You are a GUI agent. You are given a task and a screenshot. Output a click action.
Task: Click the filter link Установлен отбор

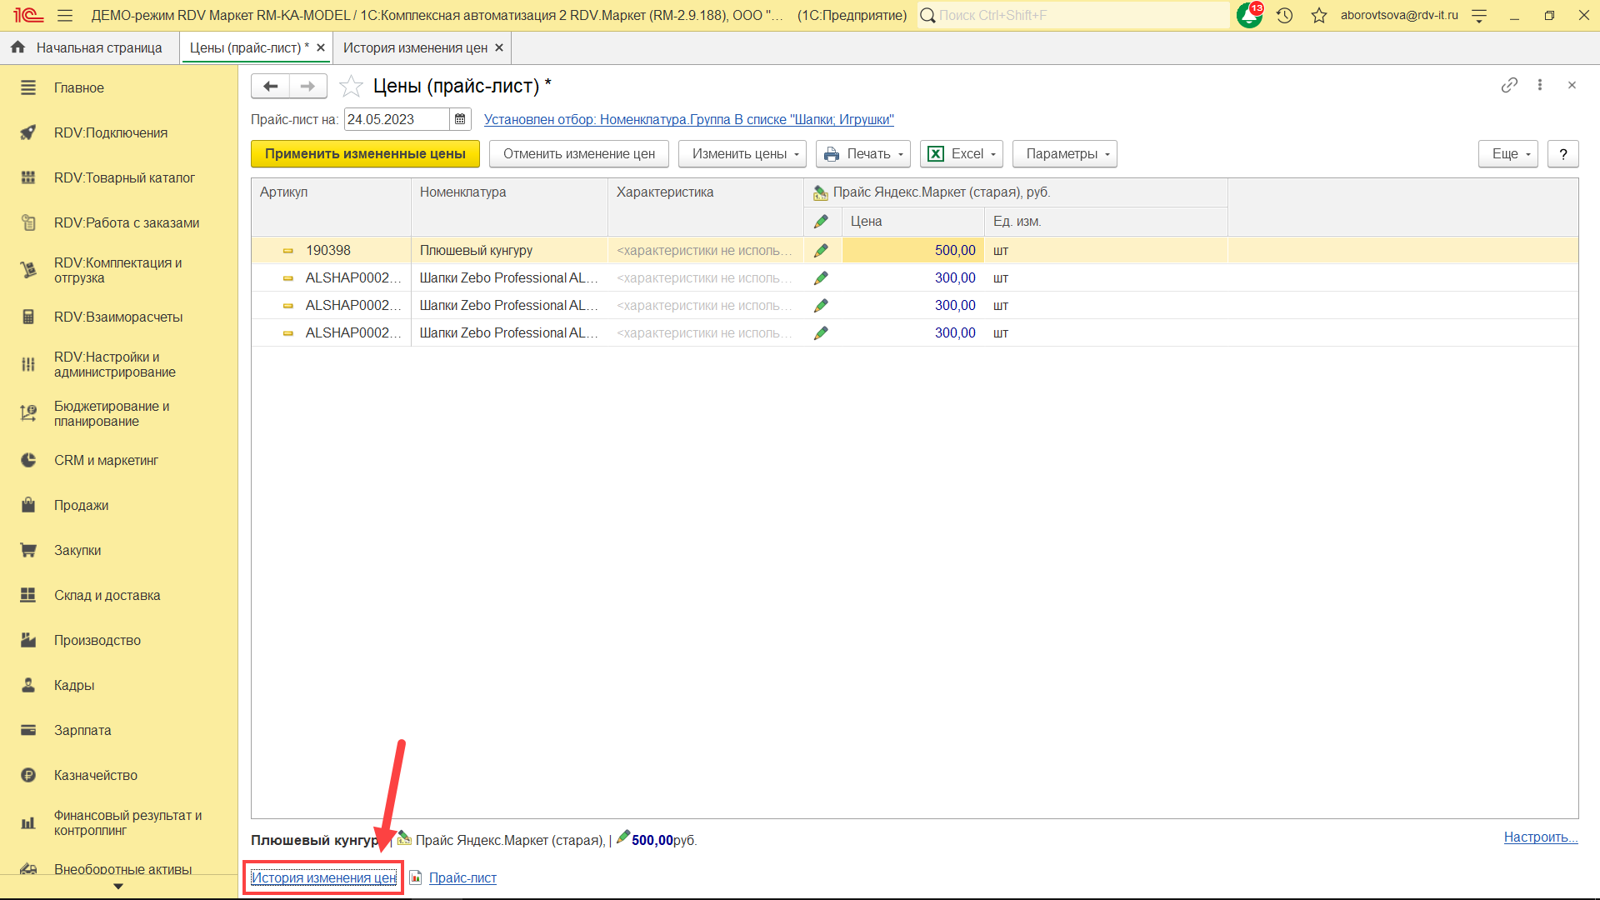click(x=688, y=119)
